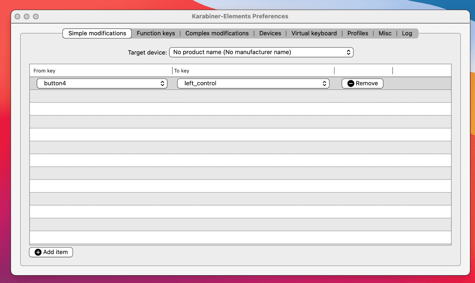Click the Add item button
This screenshot has width=475, height=283.
click(51, 252)
